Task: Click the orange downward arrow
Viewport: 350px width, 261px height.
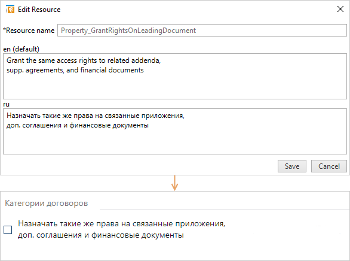Action: [174, 183]
